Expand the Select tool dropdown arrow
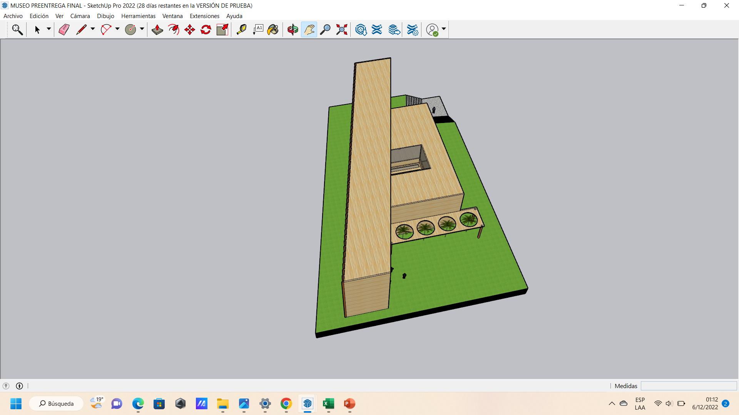Image resolution: width=739 pixels, height=415 pixels. point(49,29)
